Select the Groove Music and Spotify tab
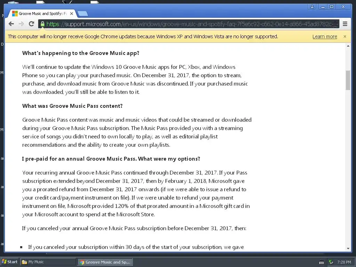Image resolution: width=356 pixels, height=267 pixels. pyautogui.click(x=42, y=14)
